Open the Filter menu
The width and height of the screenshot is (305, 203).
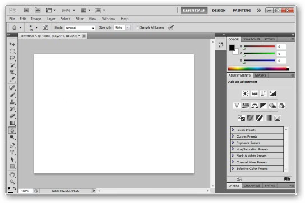[80, 19]
